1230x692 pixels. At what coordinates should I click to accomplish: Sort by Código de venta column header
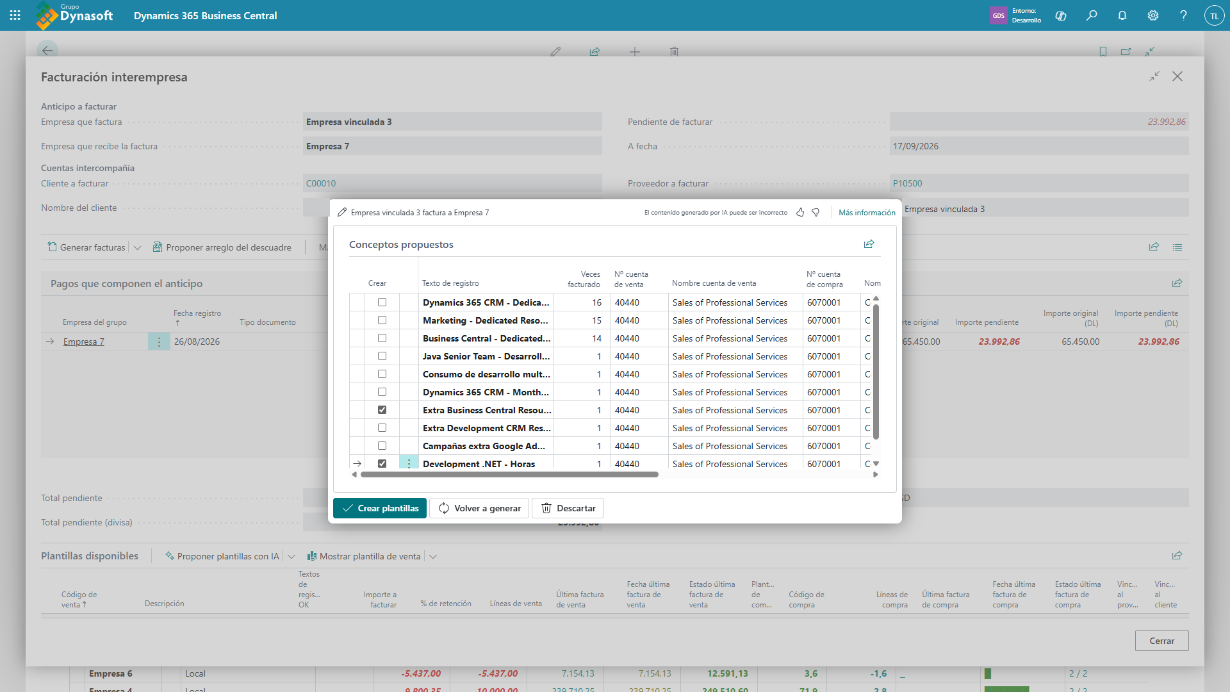click(x=79, y=600)
